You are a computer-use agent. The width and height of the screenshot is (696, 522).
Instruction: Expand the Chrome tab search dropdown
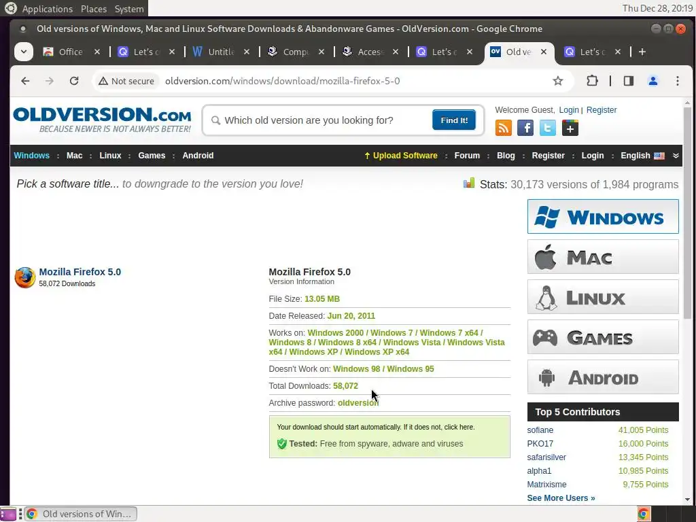coord(24,52)
